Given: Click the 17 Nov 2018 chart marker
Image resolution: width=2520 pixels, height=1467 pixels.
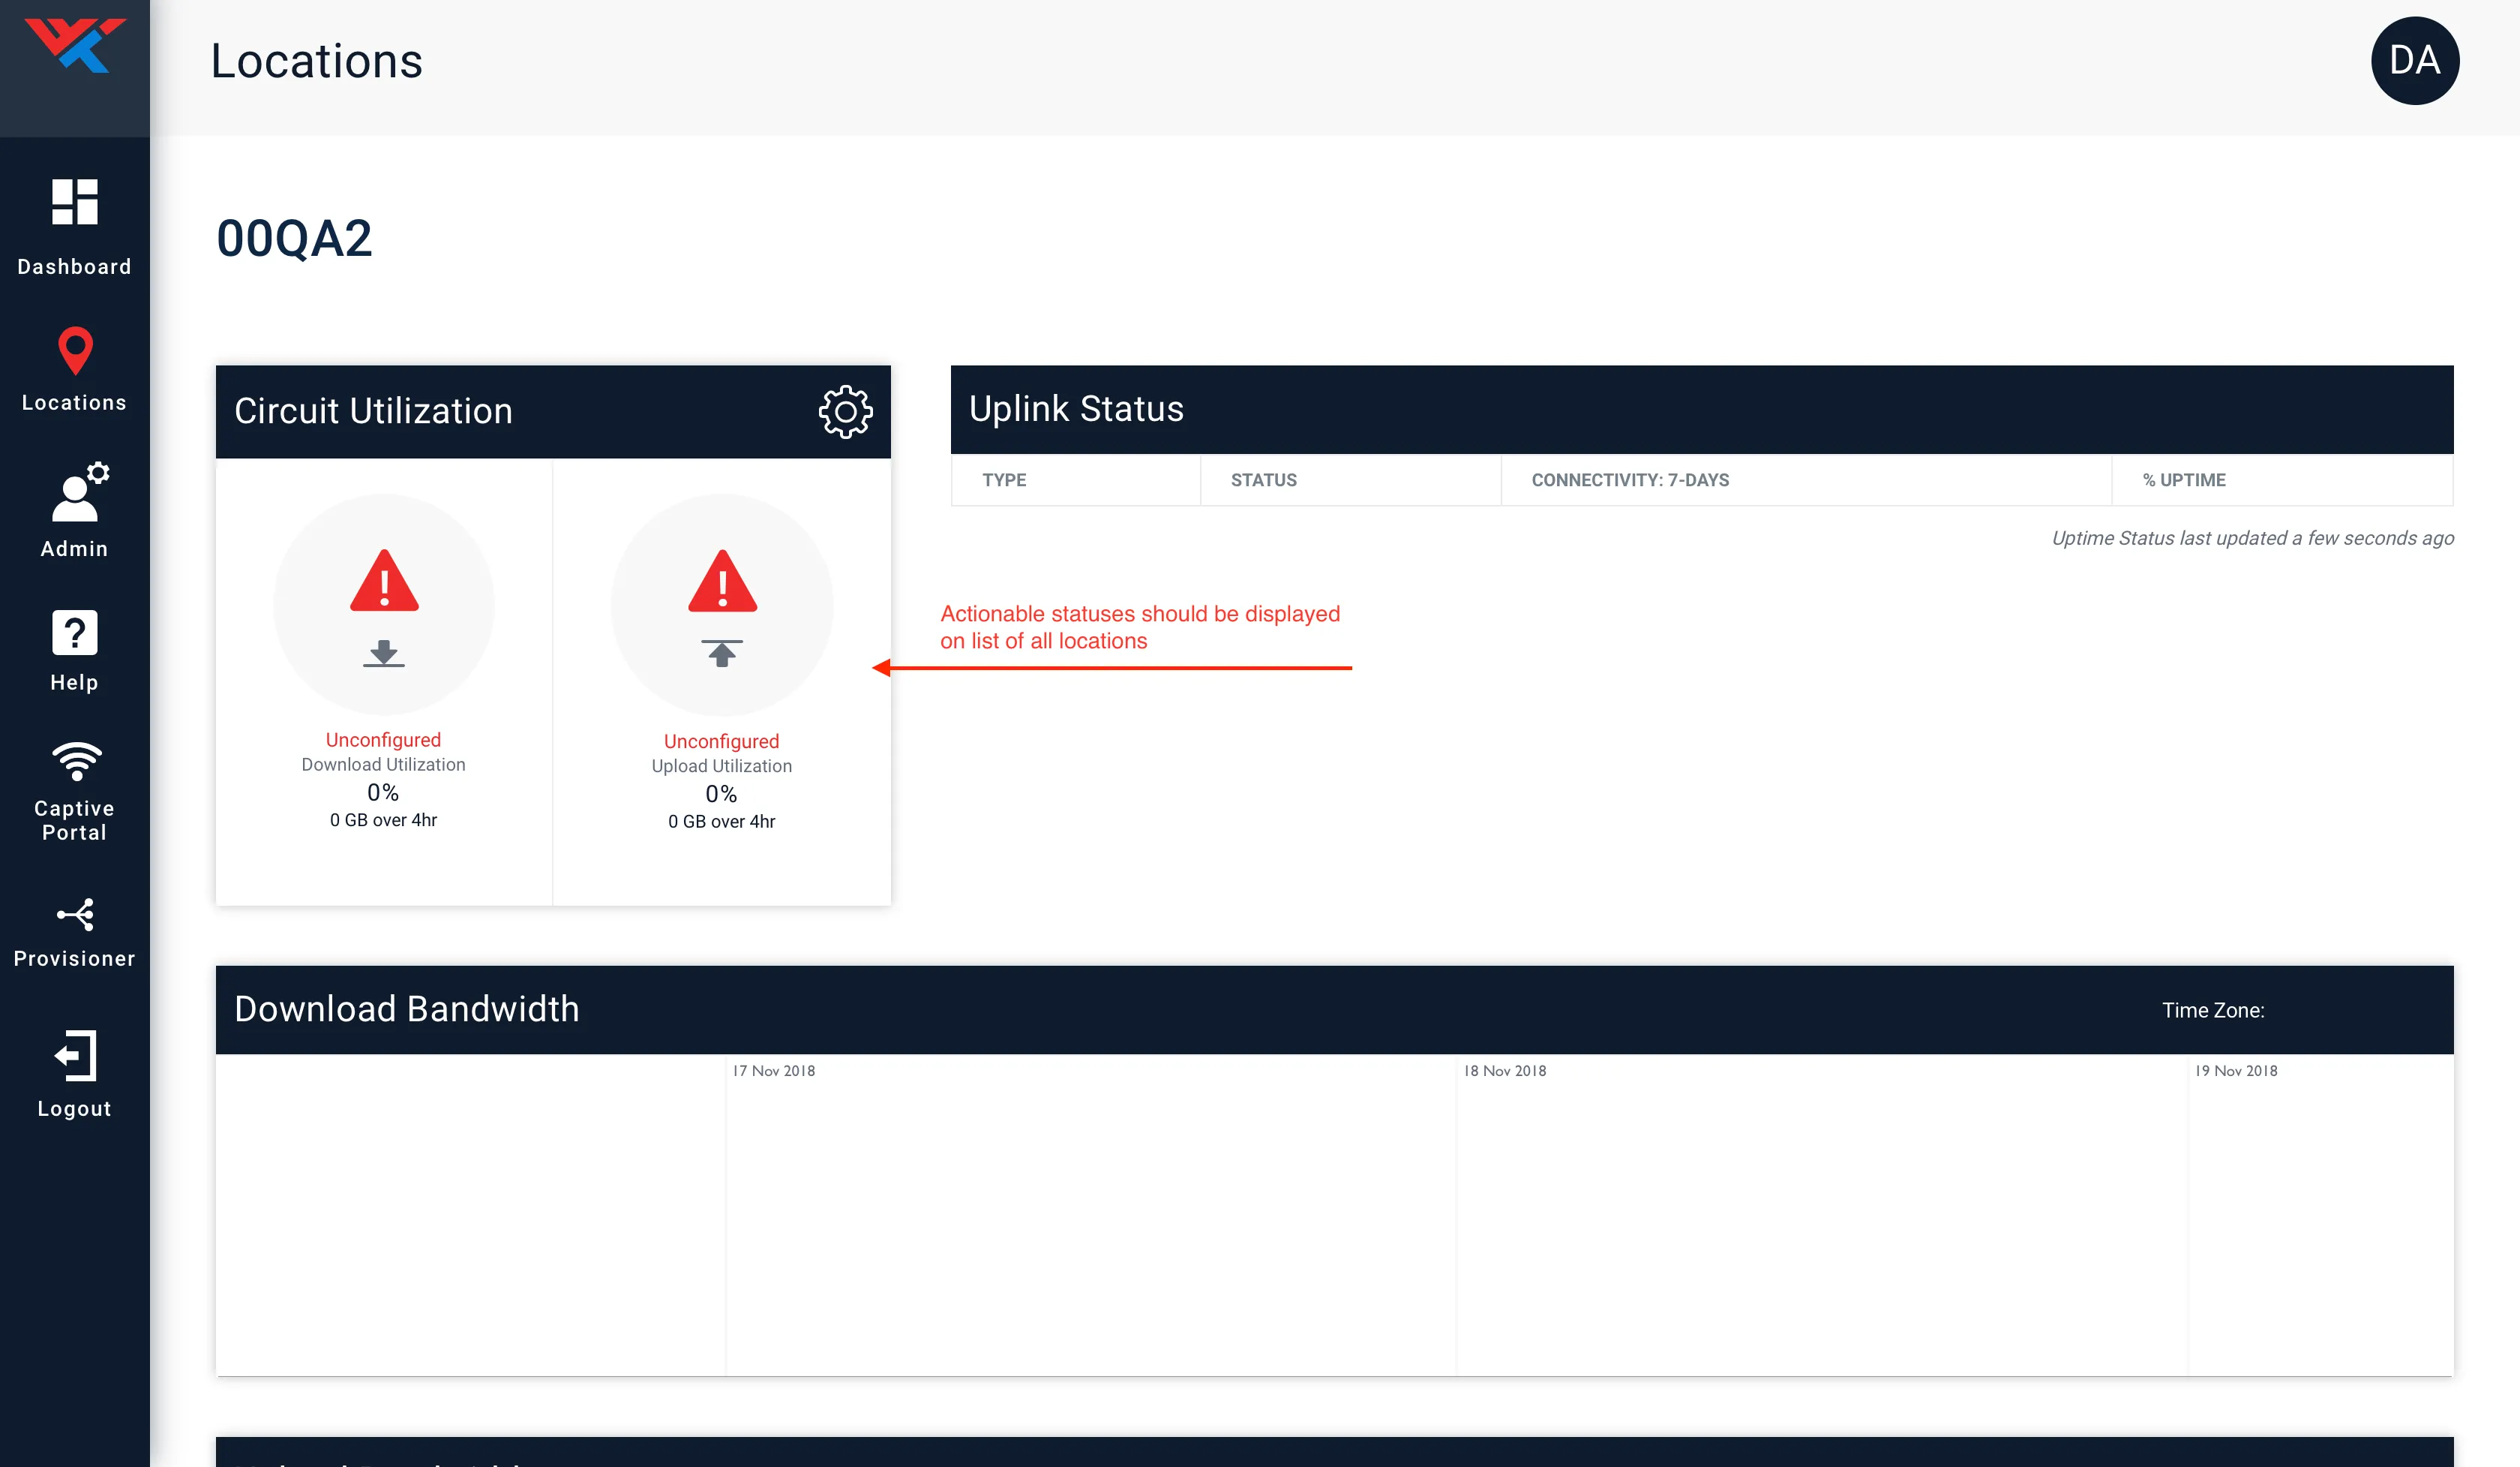Looking at the screenshot, I should click(774, 1071).
